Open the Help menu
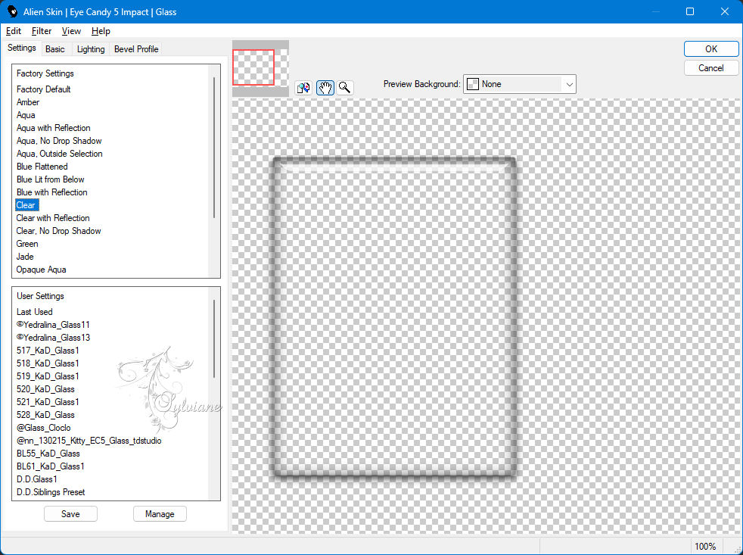 (101, 31)
